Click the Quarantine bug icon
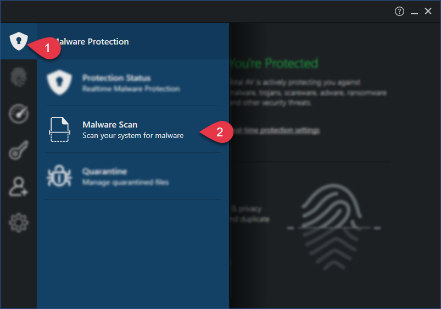The image size is (441, 309). (x=59, y=176)
